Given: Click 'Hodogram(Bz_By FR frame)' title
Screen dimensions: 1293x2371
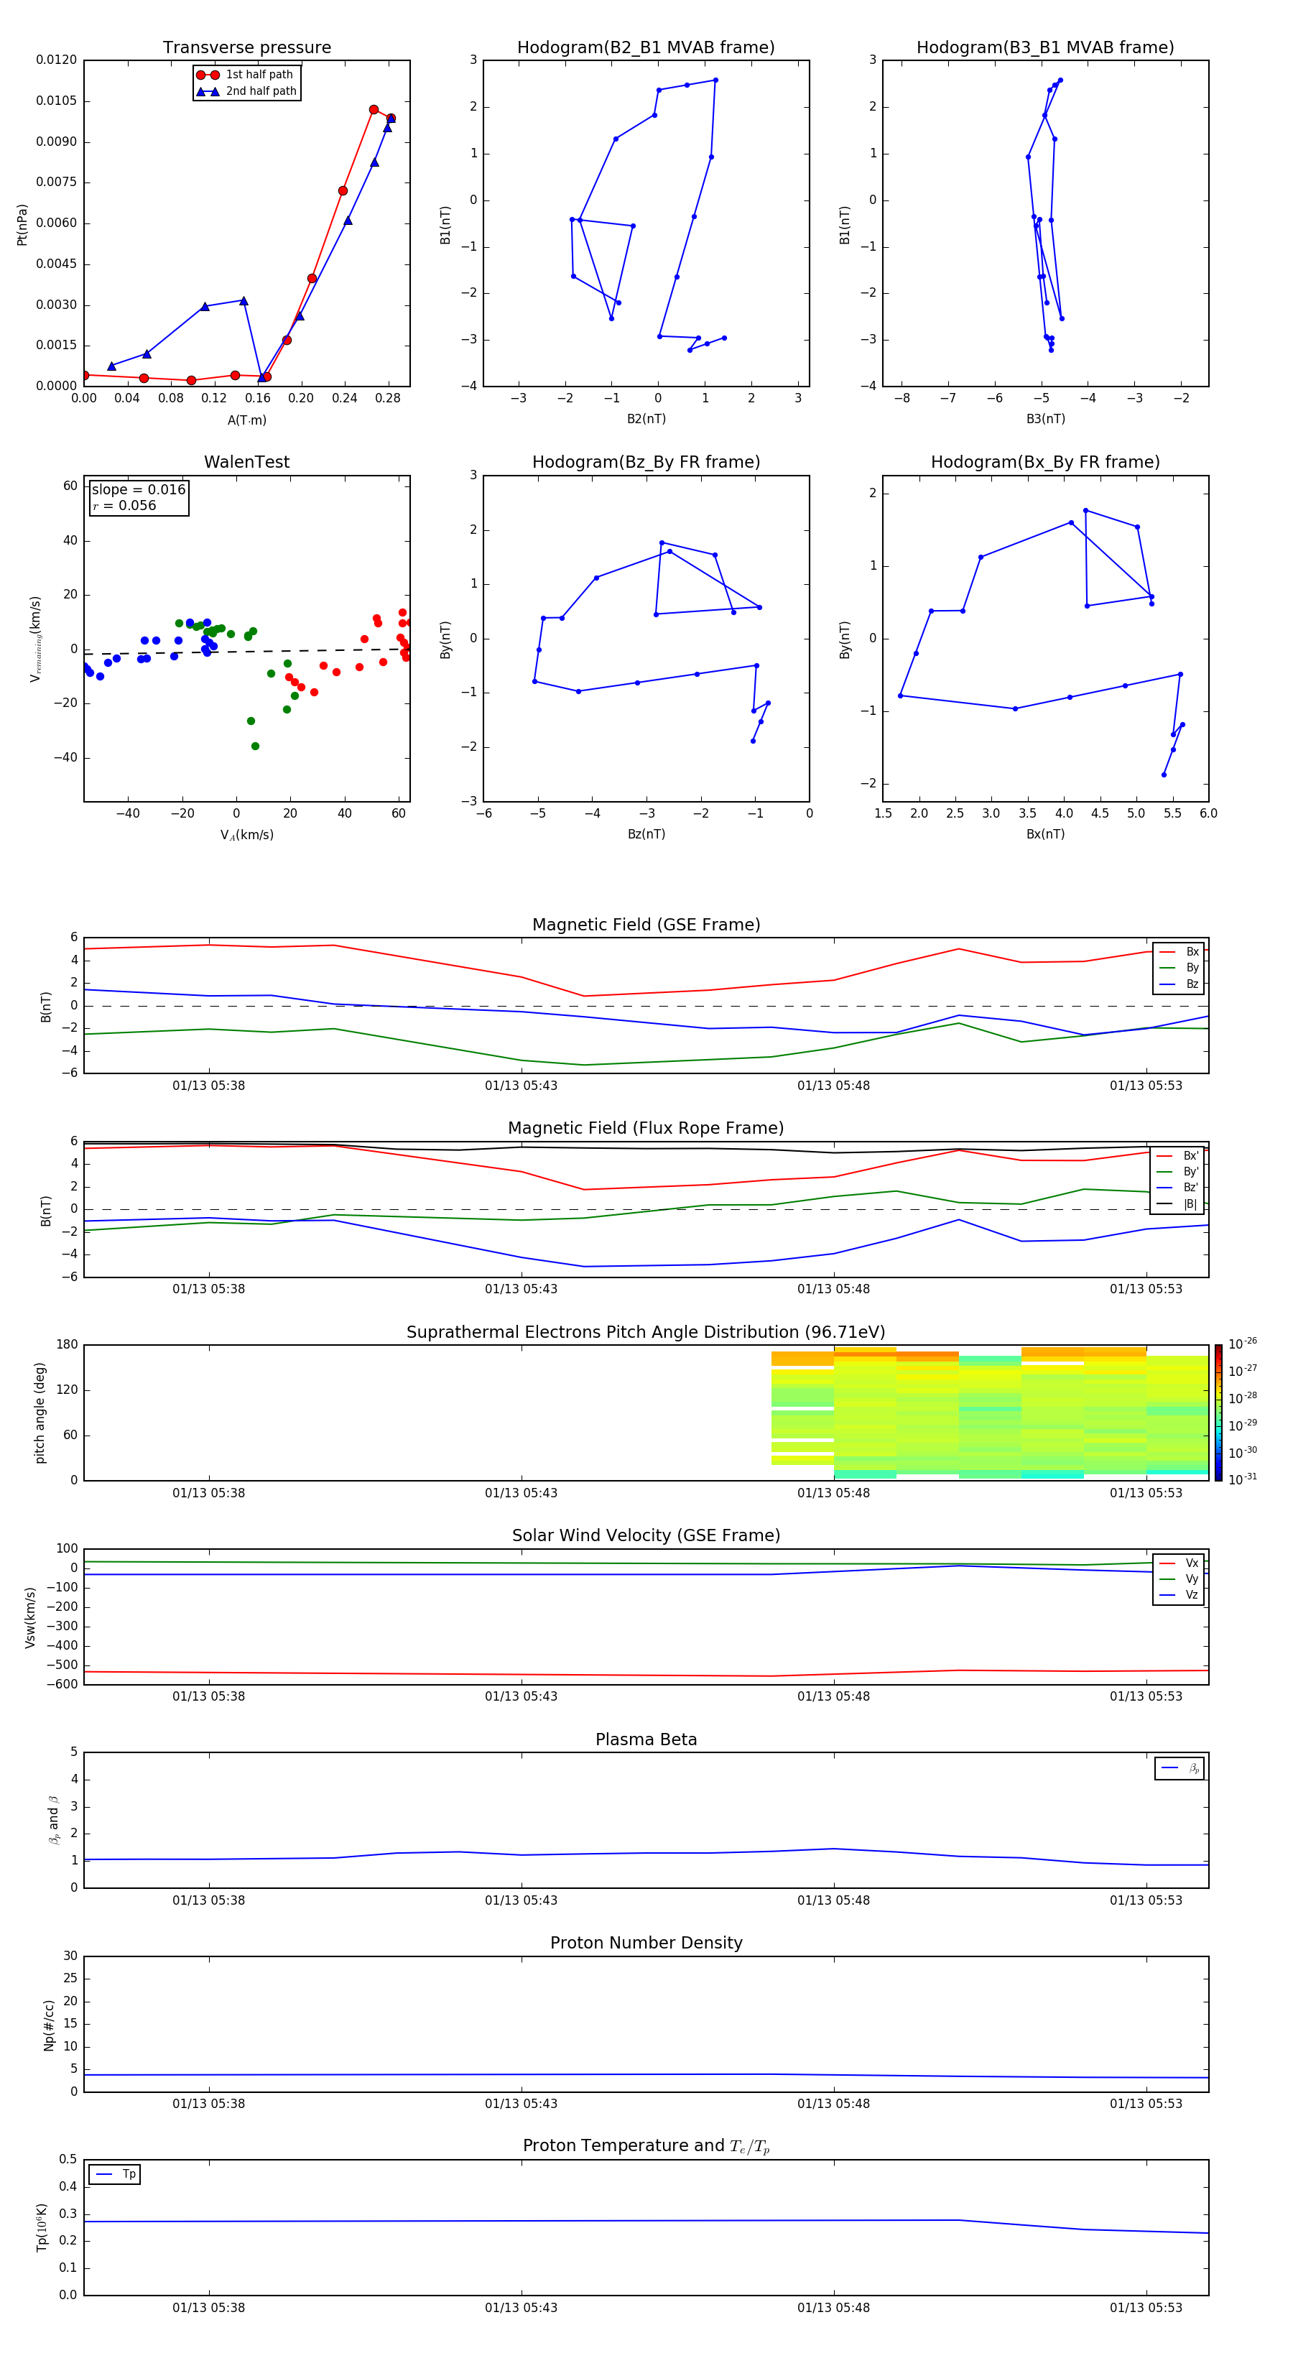Looking at the screenshot, I should [646, 462].
